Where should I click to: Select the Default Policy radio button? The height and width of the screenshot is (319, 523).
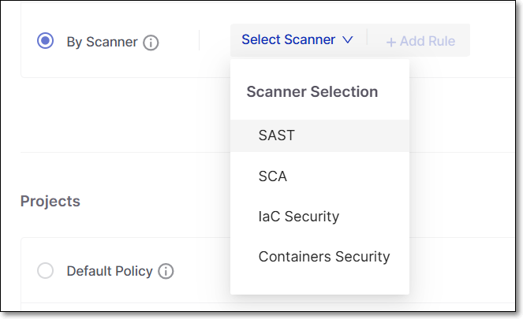(x=46, y=270)
